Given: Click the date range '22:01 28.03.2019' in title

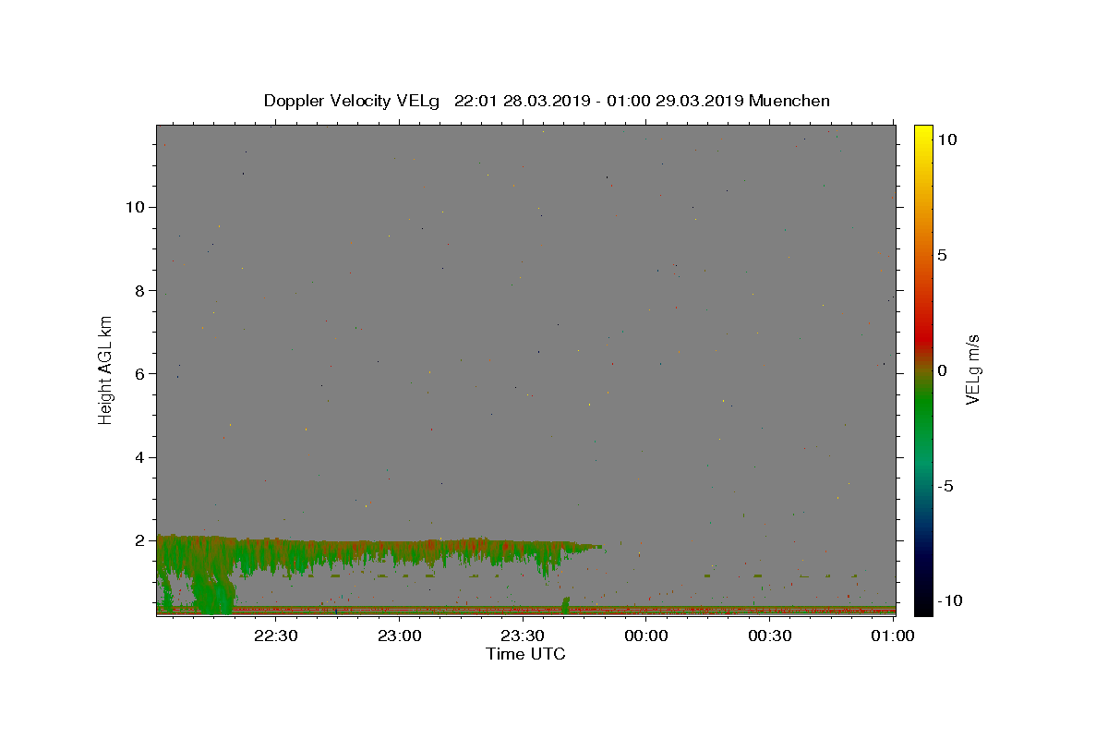Looking at the screenshot, I should 524,101.
